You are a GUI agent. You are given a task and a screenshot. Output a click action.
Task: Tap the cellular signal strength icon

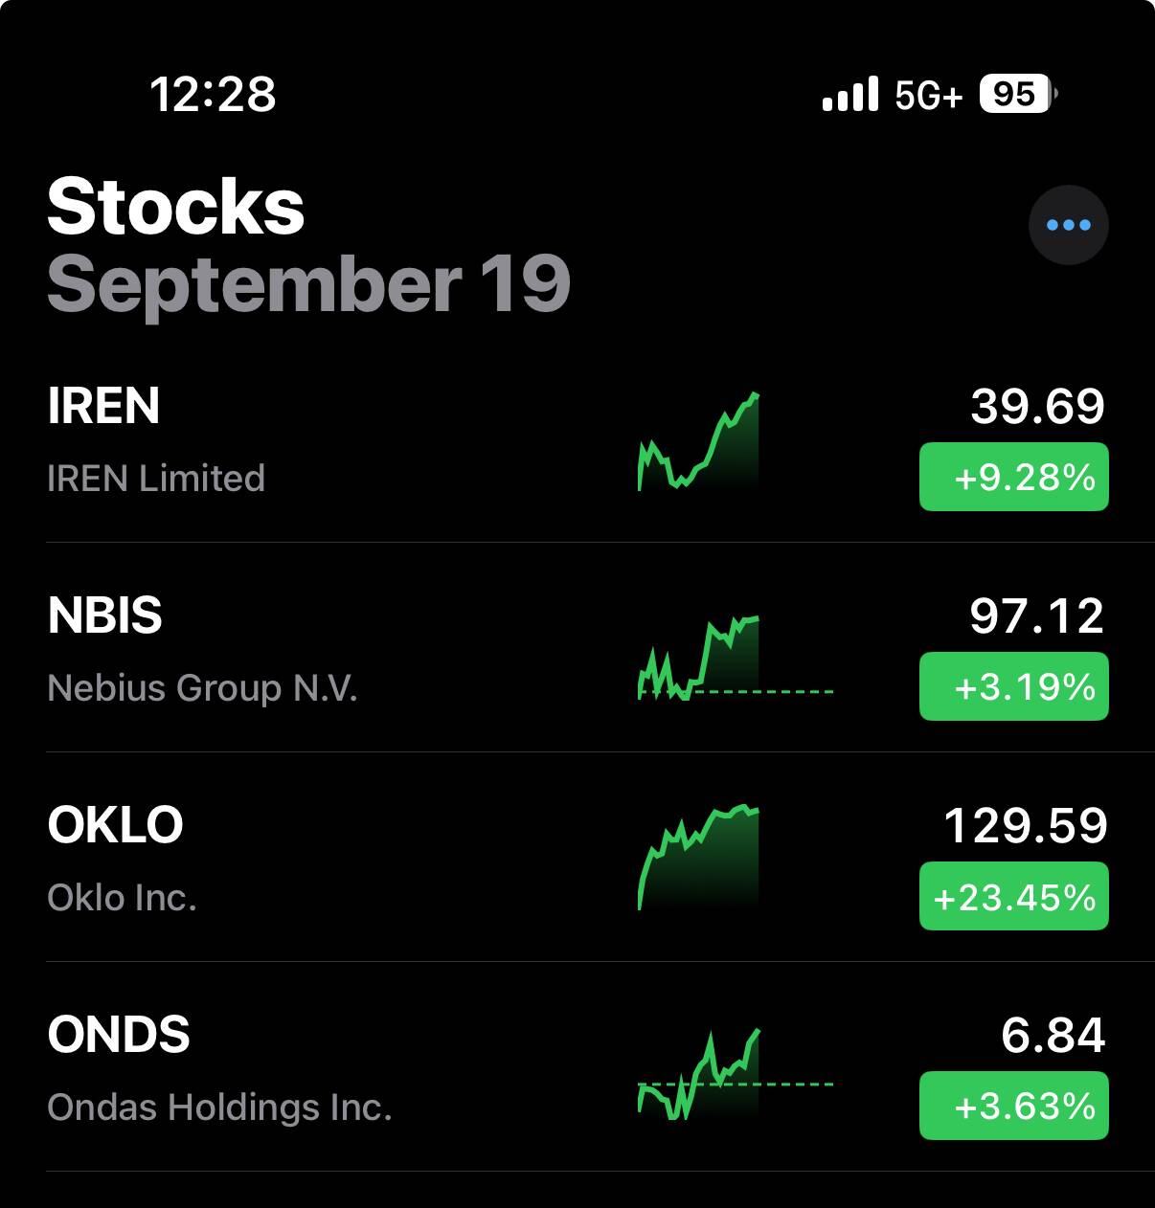849,95
